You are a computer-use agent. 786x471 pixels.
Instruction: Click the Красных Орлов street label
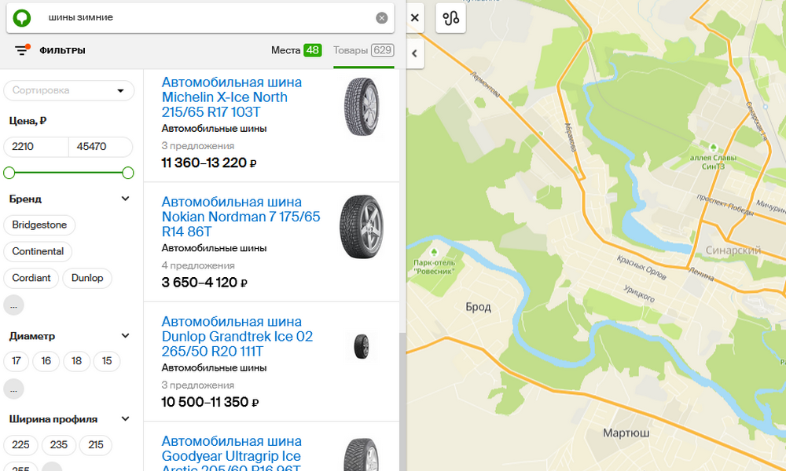pyautogui.click(x=641, y=267)
